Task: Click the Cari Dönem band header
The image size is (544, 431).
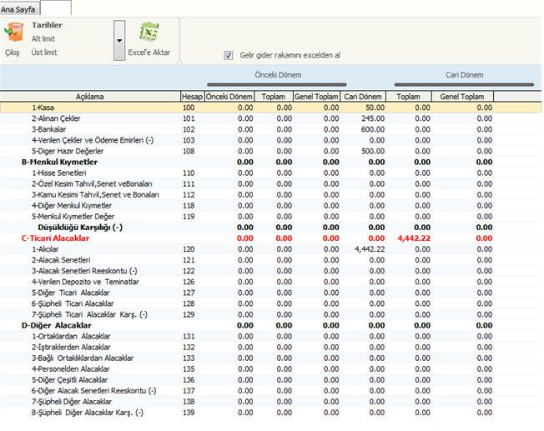Action: coord(464,75)
